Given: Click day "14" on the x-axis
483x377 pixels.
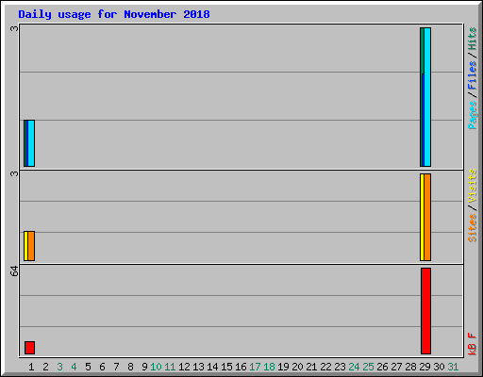Looking at the screenshot, I should 212,367.
